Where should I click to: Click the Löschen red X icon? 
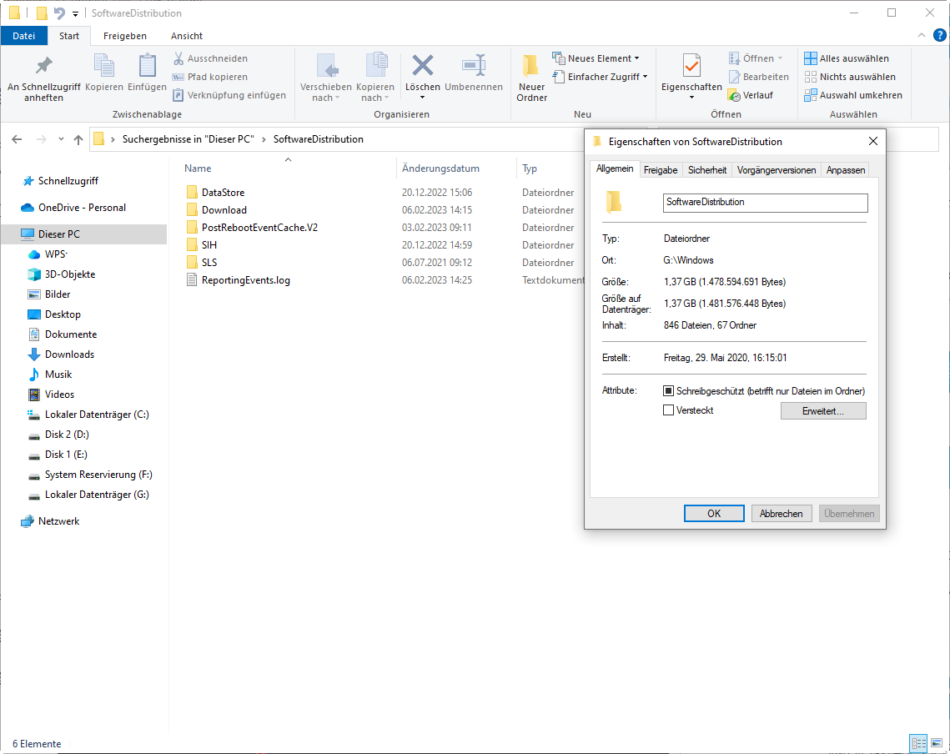coord(422,65)
